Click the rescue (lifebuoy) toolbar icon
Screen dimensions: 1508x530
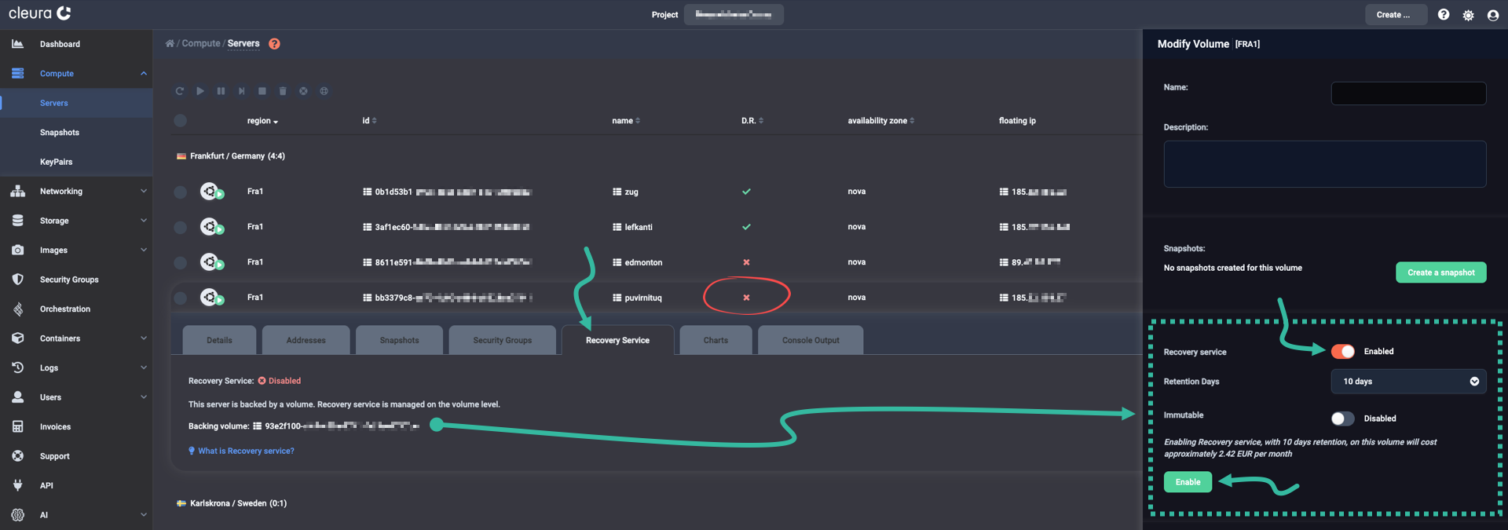coord(303,91)
